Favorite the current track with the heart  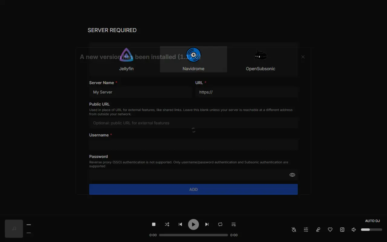pyautogui.click(x=330, y=230)
